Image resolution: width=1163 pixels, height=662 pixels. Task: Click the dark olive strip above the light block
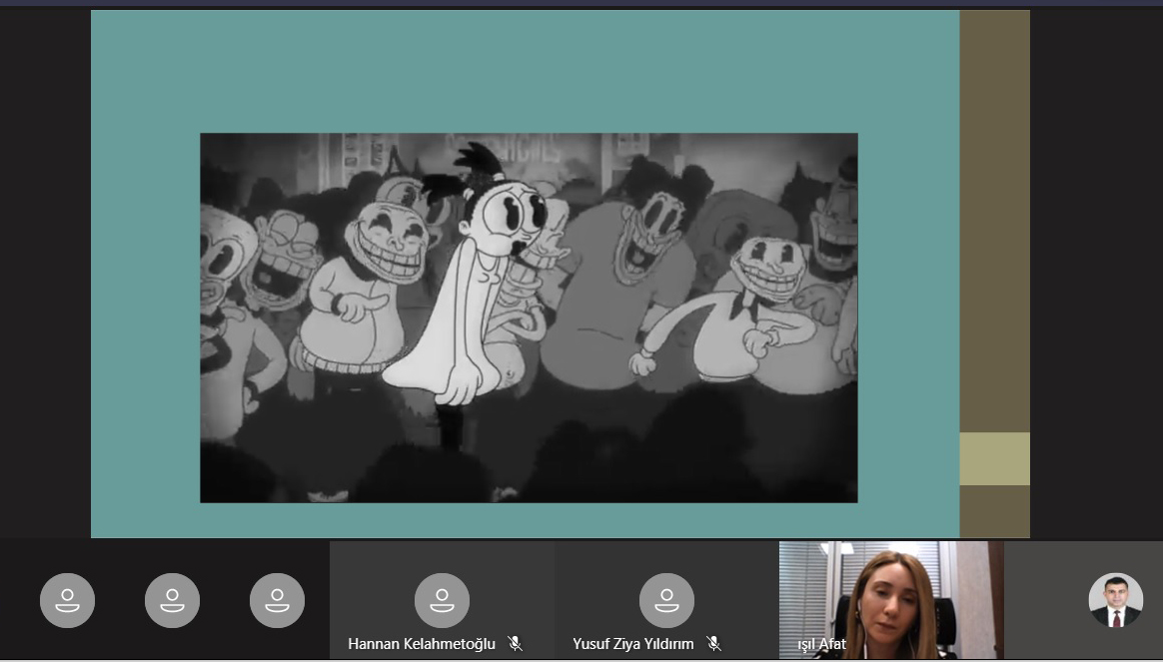click(994, 220)
